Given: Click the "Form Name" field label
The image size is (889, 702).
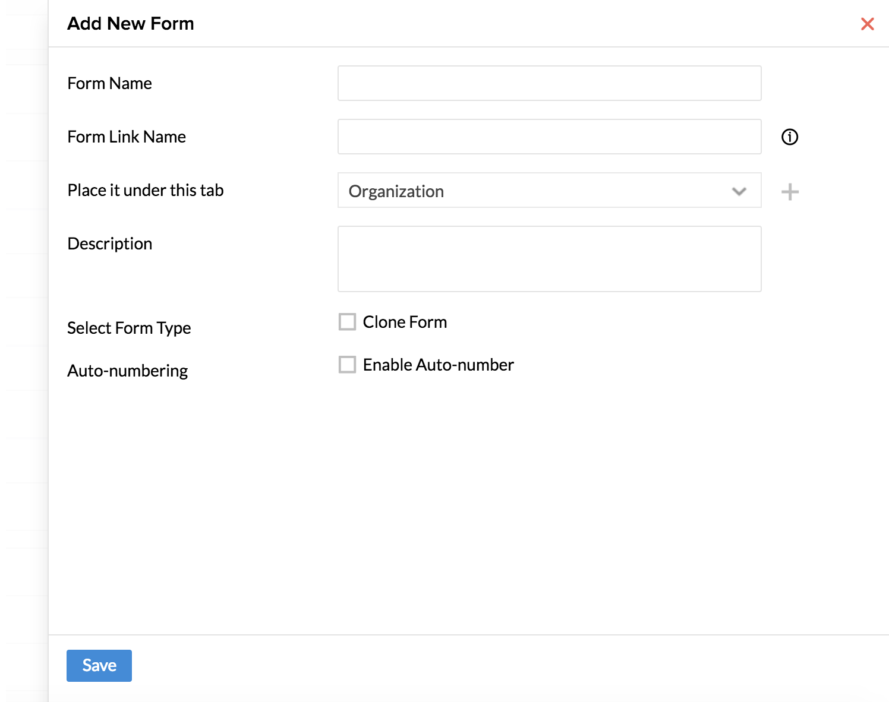Looking at the screenshot, I should tap(109, 83).
